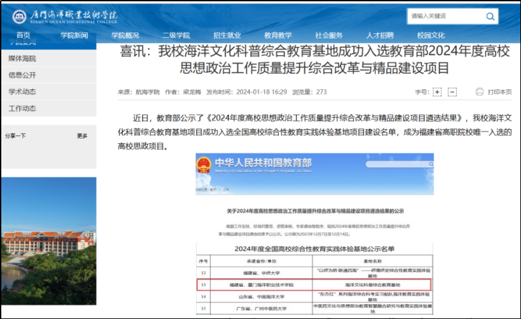This screenshot has width=521, height=319.
Task: Open 学术动态 sidebar link
Action: point(22,92)
